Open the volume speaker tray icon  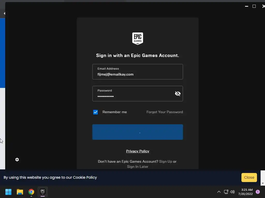click(x=233, y=192)
